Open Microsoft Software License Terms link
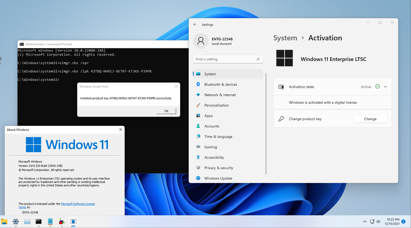Screen dimensions: 411x228 pos(78,204)
